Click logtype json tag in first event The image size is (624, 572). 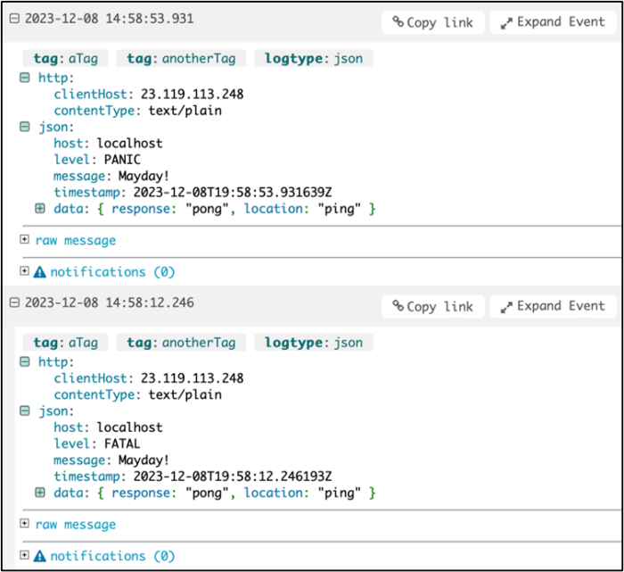coord(314,59)
